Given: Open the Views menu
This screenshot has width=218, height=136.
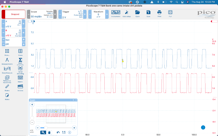Looking at the screenshot, I should click(20, 52).
